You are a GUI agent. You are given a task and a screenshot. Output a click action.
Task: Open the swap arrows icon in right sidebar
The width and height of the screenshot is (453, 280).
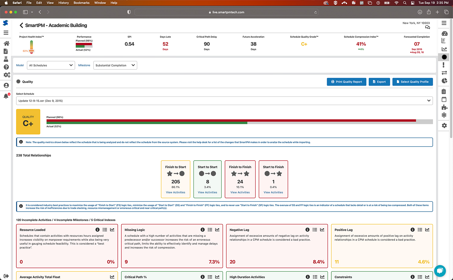pos(444,73)
